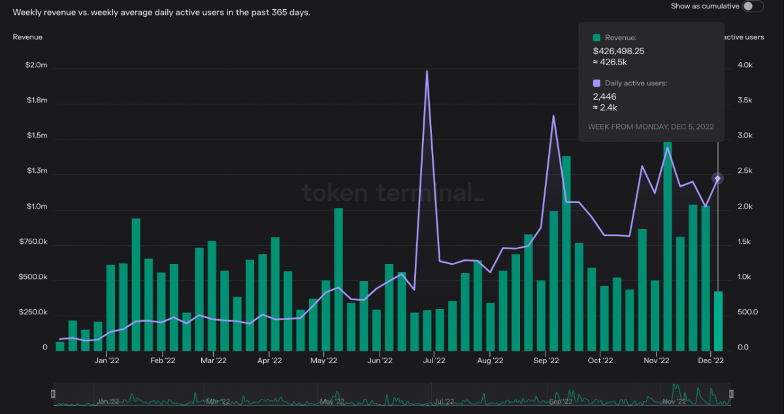The height and width of the screenshot is (414, 784).
Task: Click the September peak of the users line
Action: coord(553,115)
